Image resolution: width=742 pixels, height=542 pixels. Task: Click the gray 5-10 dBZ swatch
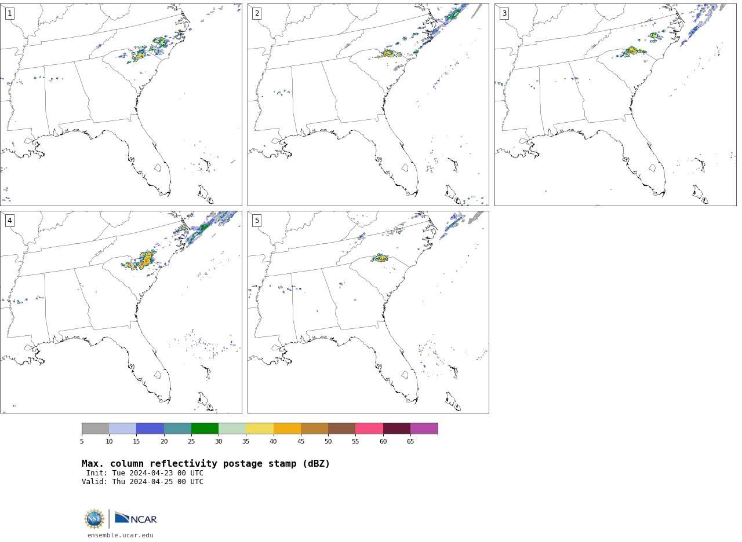[x=95, y=429]
